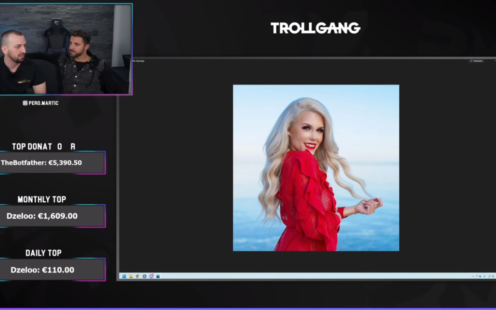Viewport: 496px width, 310px height.
Task: Expand the system tray hidden icons chevron
Action: pyautogui.click(x=472, y=276)
